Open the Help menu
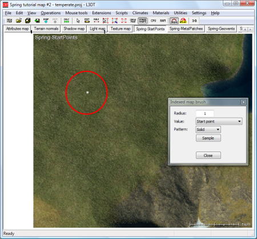 (215, 13)
